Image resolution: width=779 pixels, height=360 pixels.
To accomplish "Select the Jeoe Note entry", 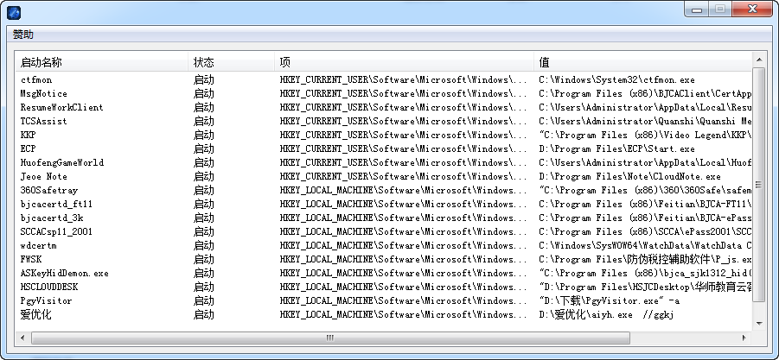I will pos(44,176).
